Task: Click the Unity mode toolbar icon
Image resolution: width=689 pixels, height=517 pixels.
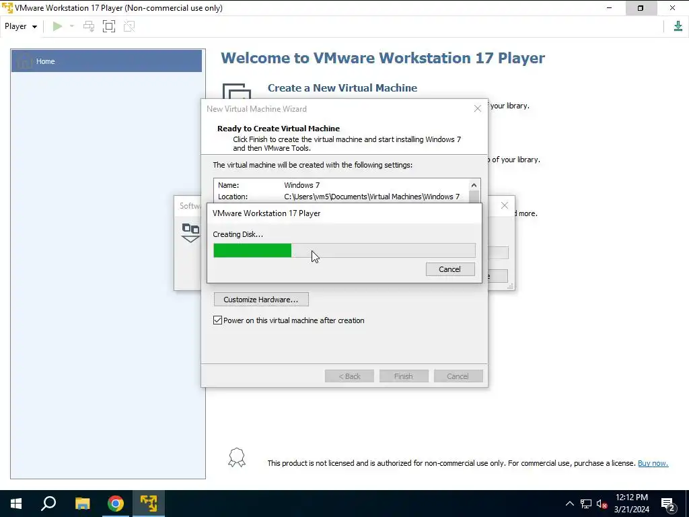Action: coord(129,26)
